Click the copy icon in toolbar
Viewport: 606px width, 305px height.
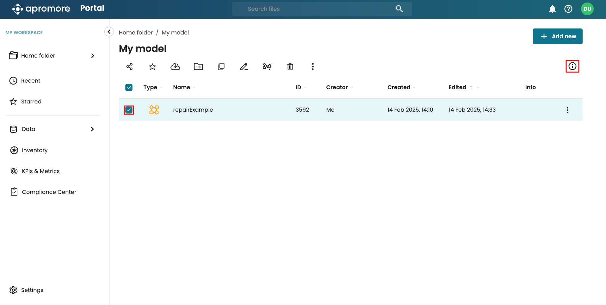coord(221,66)
